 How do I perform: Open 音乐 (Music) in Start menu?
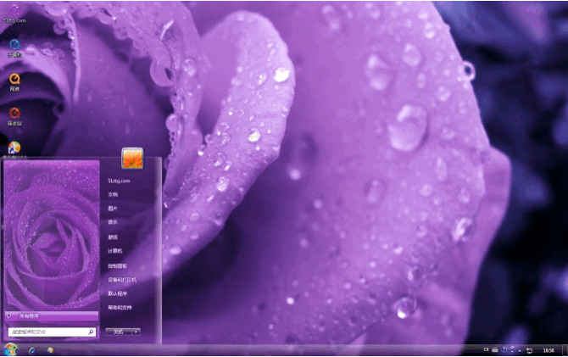[x=113, y=222]
